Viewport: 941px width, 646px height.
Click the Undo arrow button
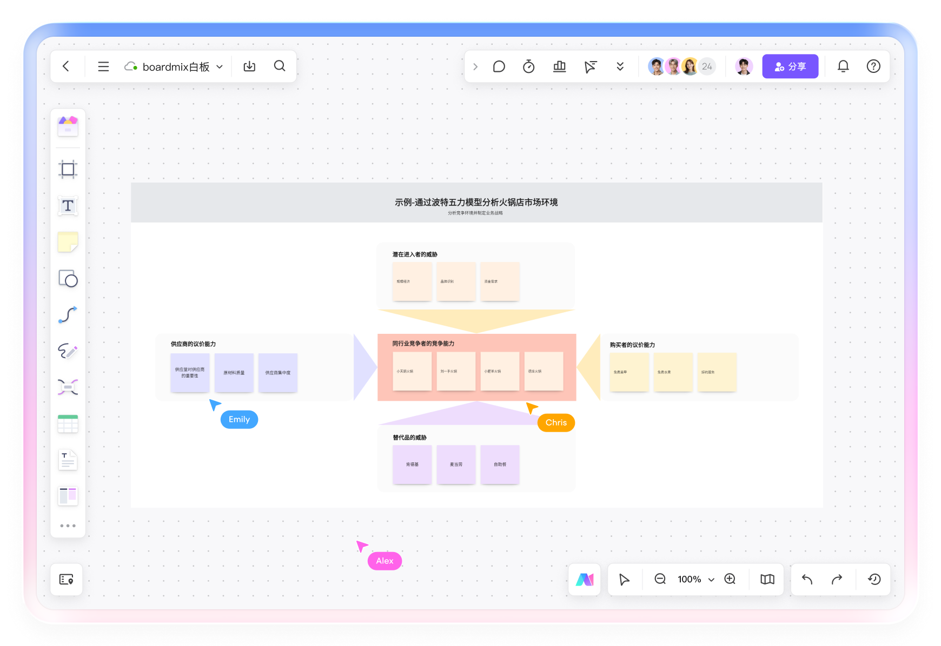tap(807, 580)
